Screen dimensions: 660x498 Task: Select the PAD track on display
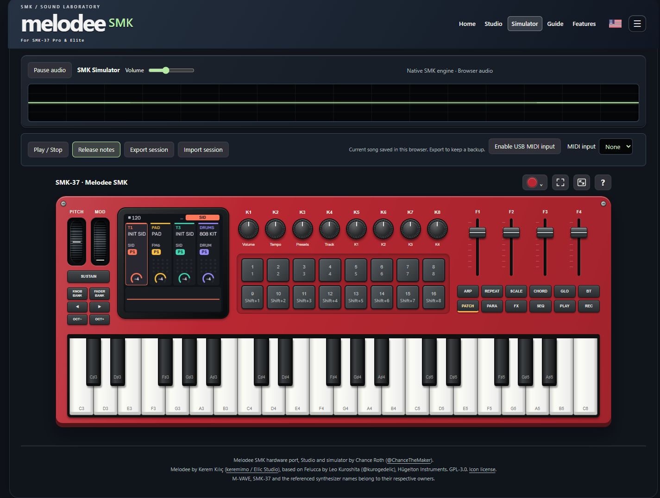(160, 254)
